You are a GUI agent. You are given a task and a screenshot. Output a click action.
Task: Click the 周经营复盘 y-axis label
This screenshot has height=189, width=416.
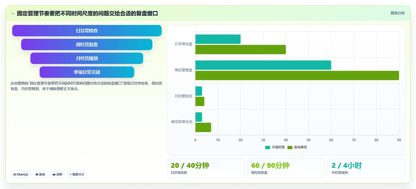pos(183,70)
